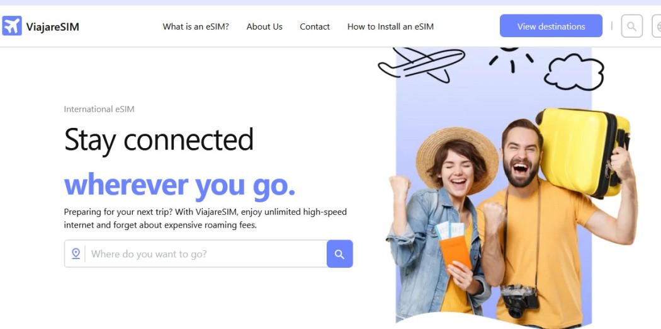Click the woman's straw hat in photo
Image resolution: width=661 pixels, height=329 pixels.
click(457, 158)
